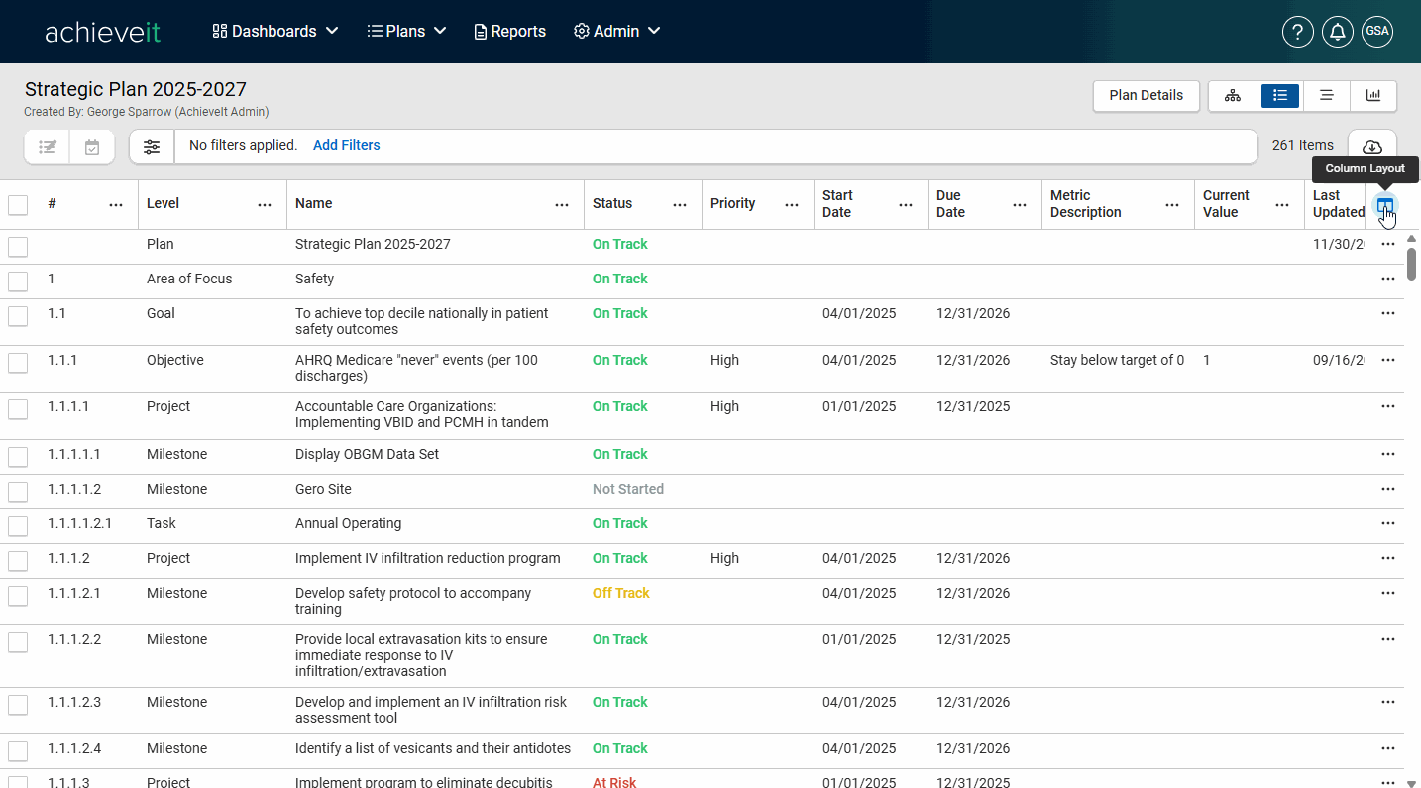Check the Gero Site row checkbox
Image resolution: width=1421 pixels, height=788 pixels.
pyautogui.click(x=18, y=492)
